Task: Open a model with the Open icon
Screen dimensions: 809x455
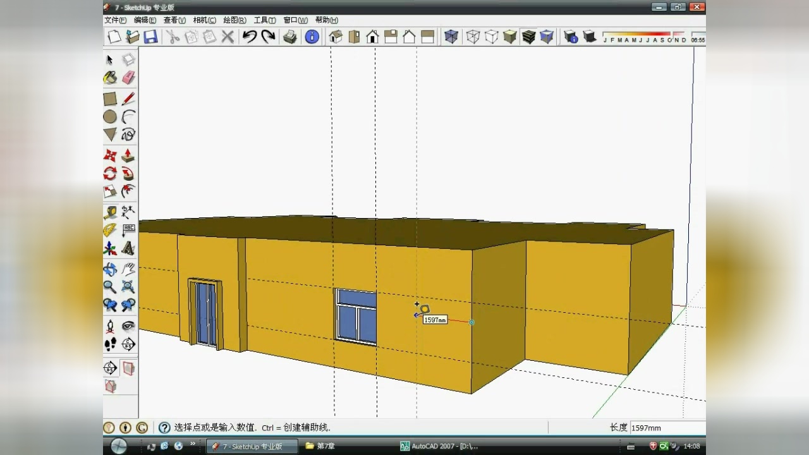Action: 133,37
